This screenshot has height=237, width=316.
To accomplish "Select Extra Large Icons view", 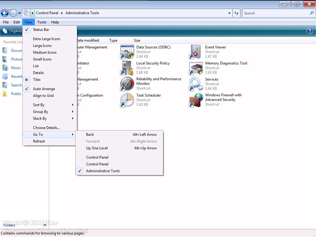I will pos(50,39).
